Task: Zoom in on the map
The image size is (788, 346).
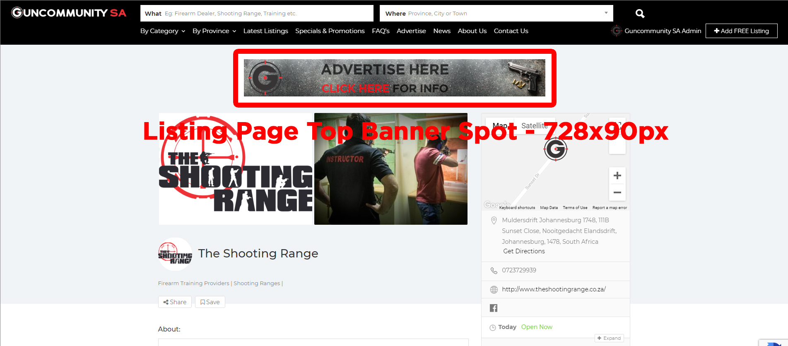Action: [x=617, y=176]
